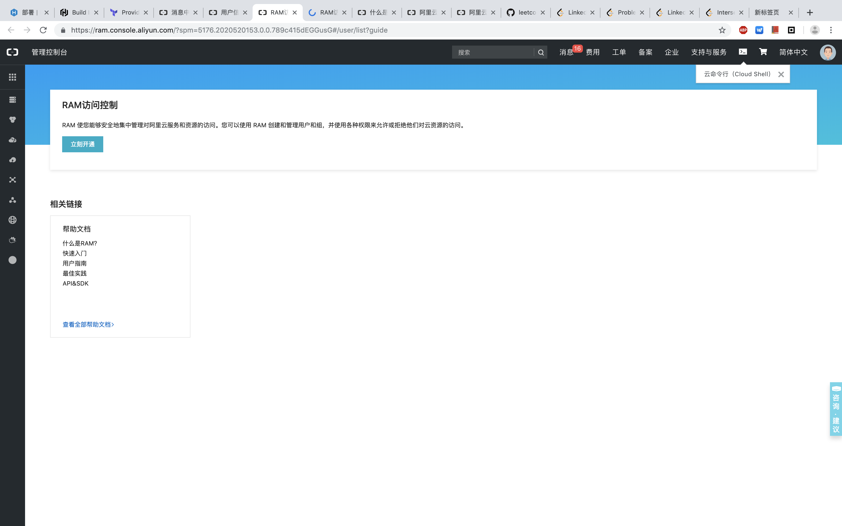
Task: Click the AdBlock extension icon
Action: pos(743,30)
